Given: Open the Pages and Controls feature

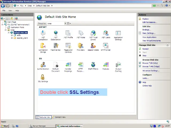Looking at the screenshot, I should click(x=68, y=48).
